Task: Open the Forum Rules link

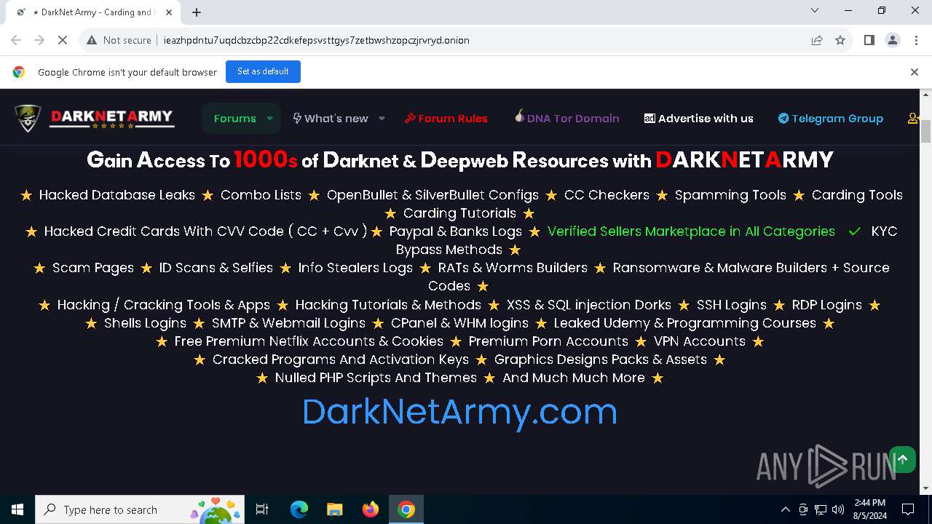Action: click(x=446, y=119)
